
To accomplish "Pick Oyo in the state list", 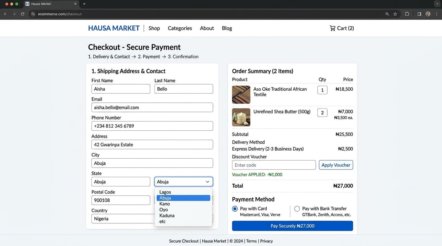I will (x=183, y=210).
